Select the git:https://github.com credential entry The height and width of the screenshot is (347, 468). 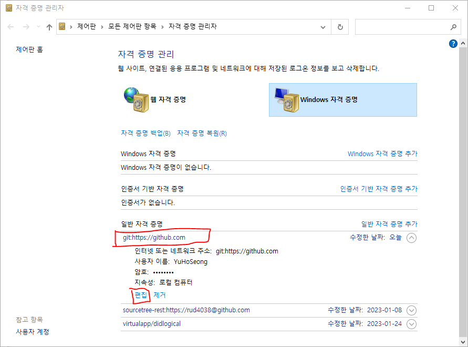click(x=154, y=237)
